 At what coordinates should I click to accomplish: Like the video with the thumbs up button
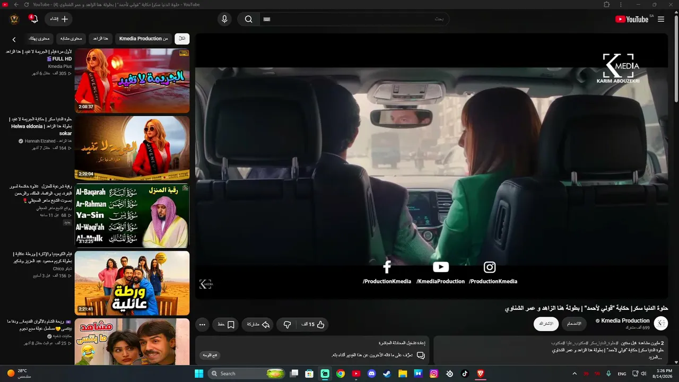[314, 324]
